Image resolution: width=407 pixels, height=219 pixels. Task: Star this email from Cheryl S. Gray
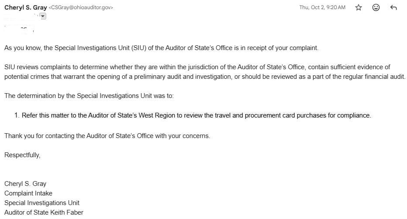click(359, 7)
